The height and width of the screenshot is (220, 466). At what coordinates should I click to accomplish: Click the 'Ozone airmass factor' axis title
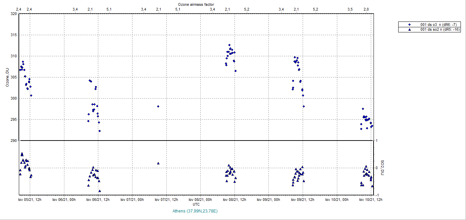196,4
